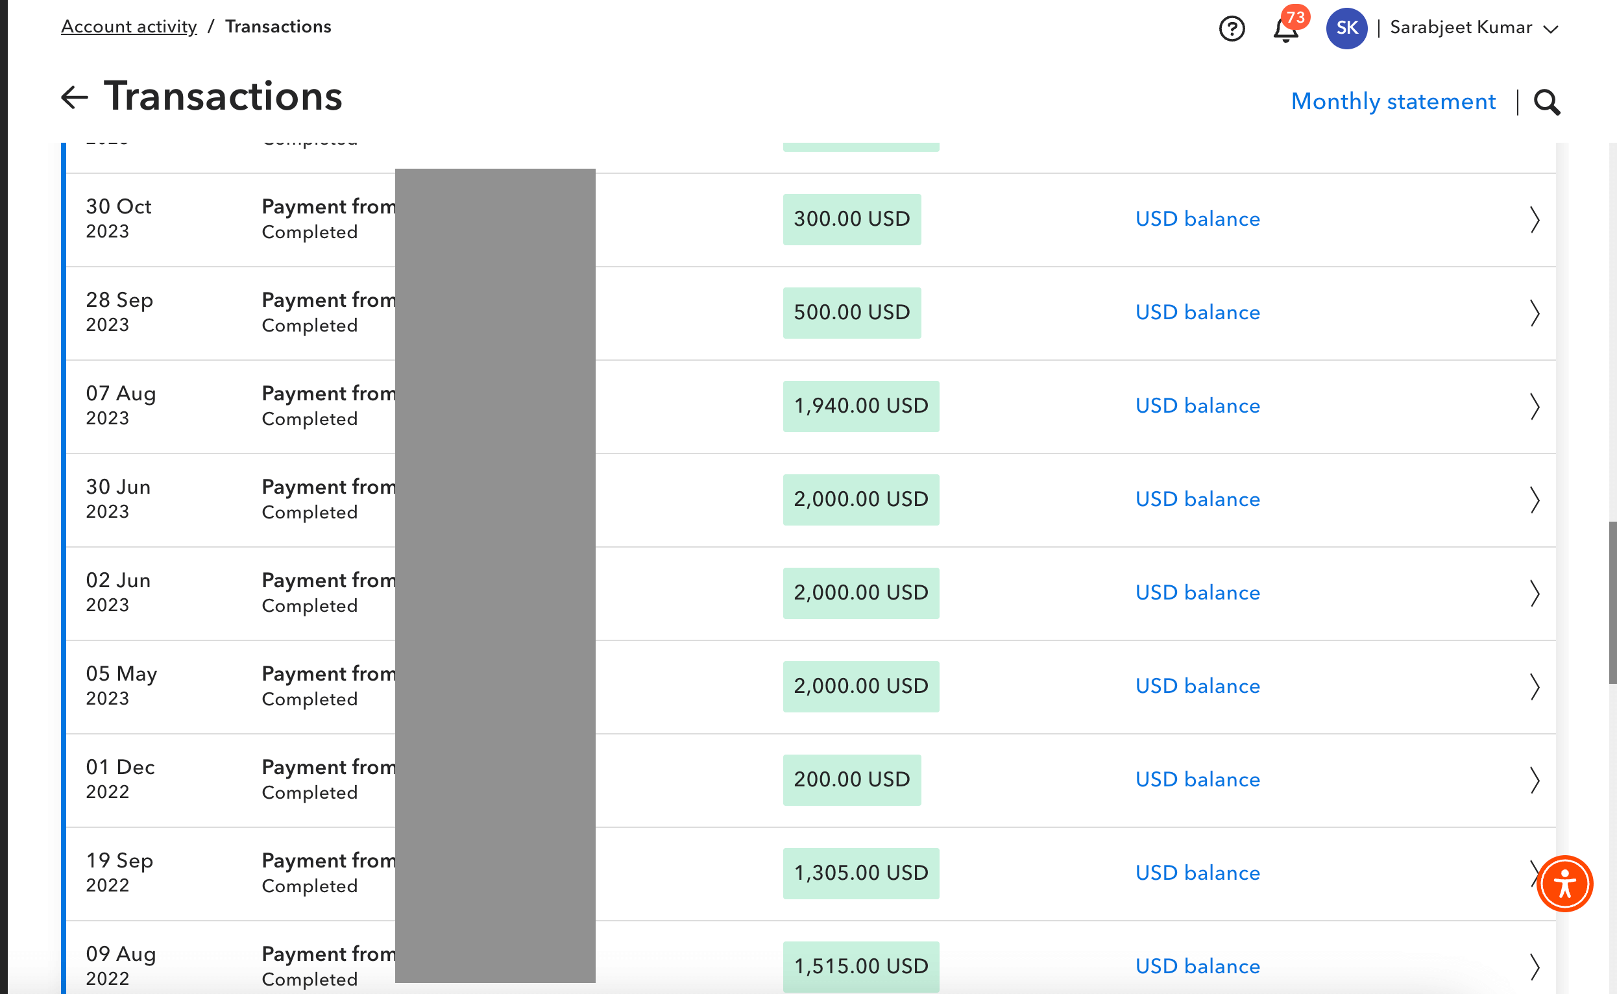Open details arrow for 07 Aug 2023 payment
Viewport: 1617px width, 994px height.
[1534, 406]
